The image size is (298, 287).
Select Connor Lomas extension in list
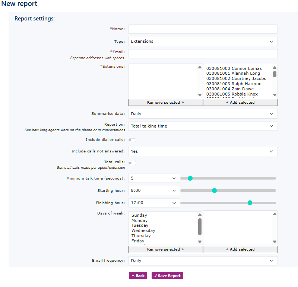[234, 68]
